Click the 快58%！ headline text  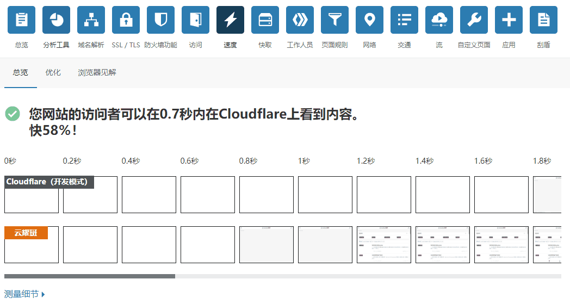tap(53, 130)
